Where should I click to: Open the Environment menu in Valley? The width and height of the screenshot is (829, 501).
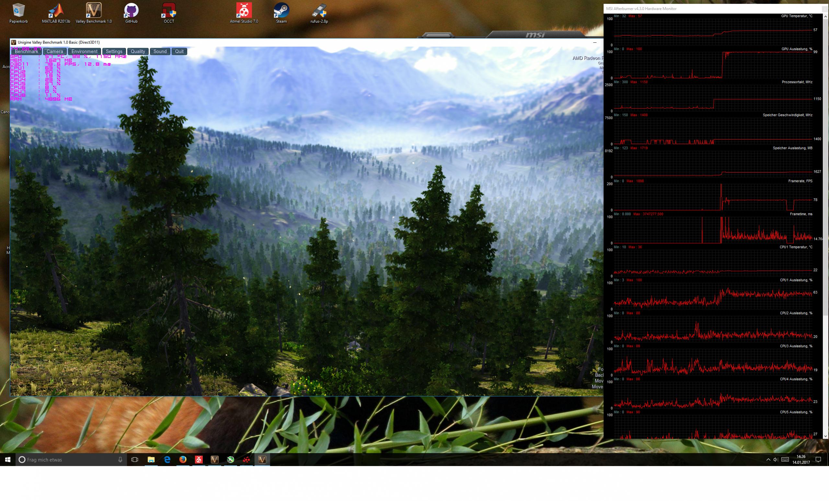click(x=84, y=51)
